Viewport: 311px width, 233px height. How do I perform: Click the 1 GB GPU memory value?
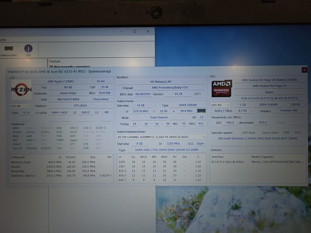(x=242, y=105)
